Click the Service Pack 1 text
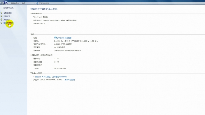Viewport: 205px width, 115px height. [x=39, y=24]
